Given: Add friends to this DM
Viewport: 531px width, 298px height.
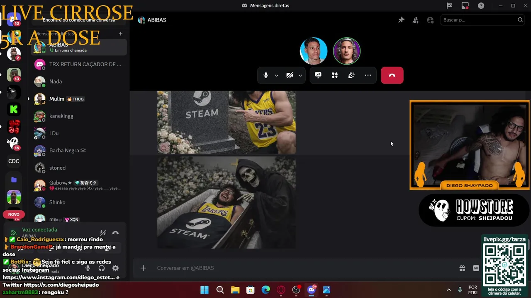Looking at the screenshot, I should coord(416,20).
